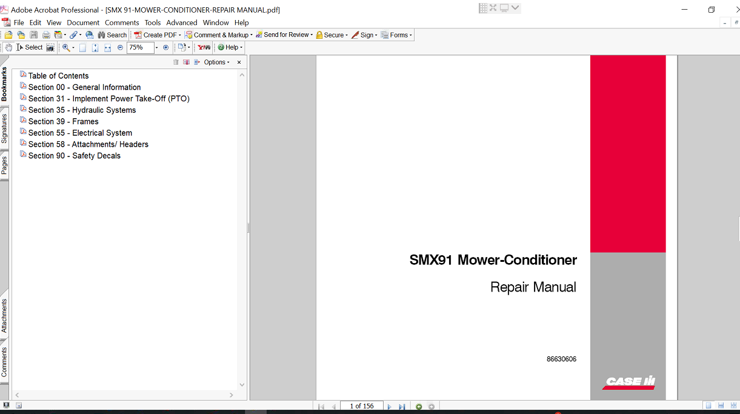Open the Advanced menu
Viewport: 740px width, 414px height.
pyautogui.click(x=182, y=22)
